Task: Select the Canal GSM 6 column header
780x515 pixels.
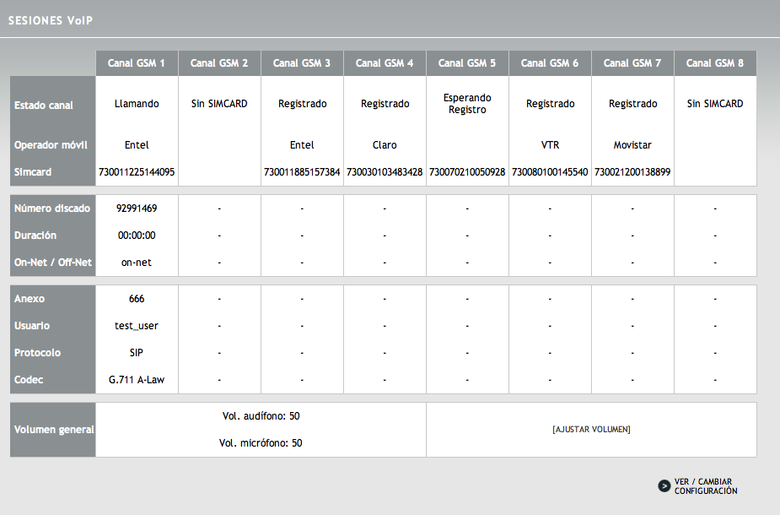Action: point(549,63)
